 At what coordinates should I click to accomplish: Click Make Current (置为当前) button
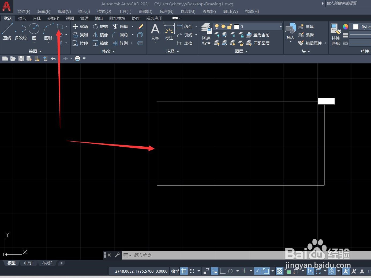point(258,35)
